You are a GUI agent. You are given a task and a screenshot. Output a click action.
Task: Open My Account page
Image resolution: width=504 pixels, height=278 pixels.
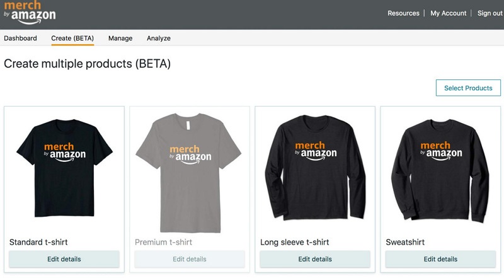[449, 13]
